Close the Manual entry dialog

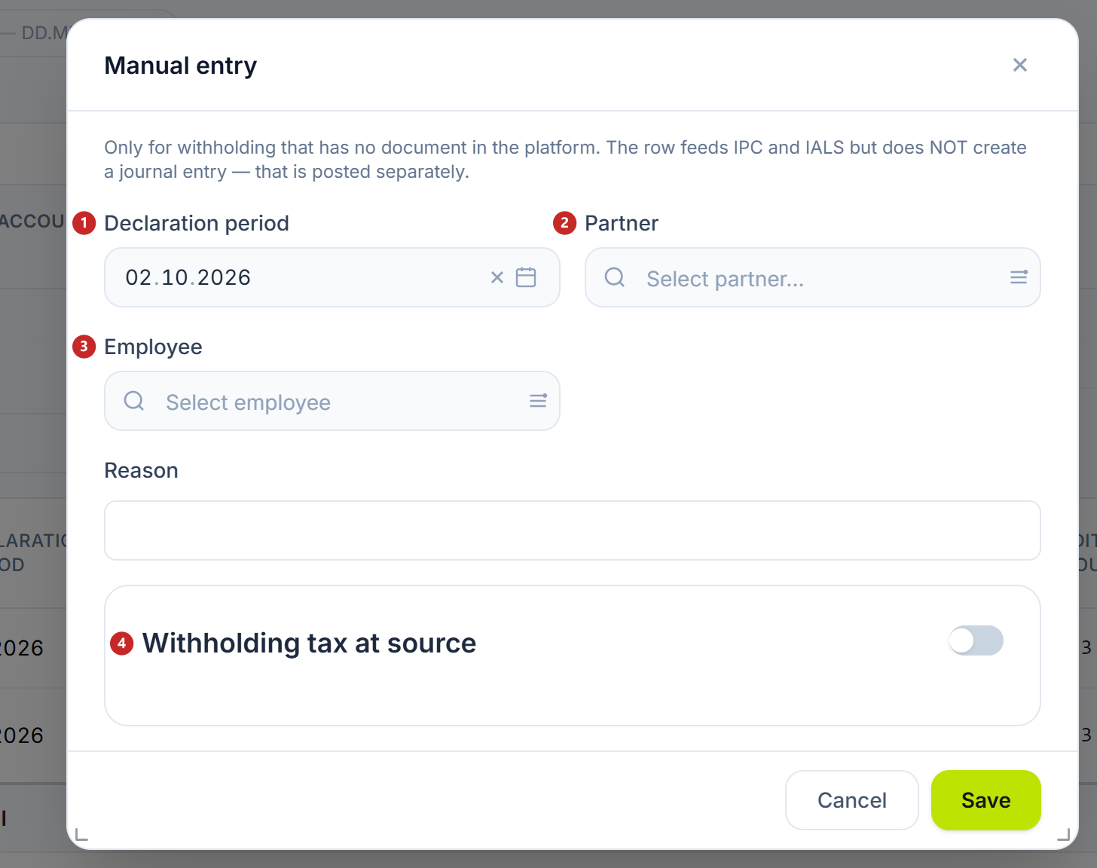tap(1019, 65)
